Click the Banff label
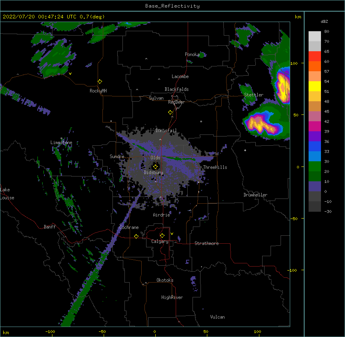This screenshot has height=337, width=345. click(50, 227)
